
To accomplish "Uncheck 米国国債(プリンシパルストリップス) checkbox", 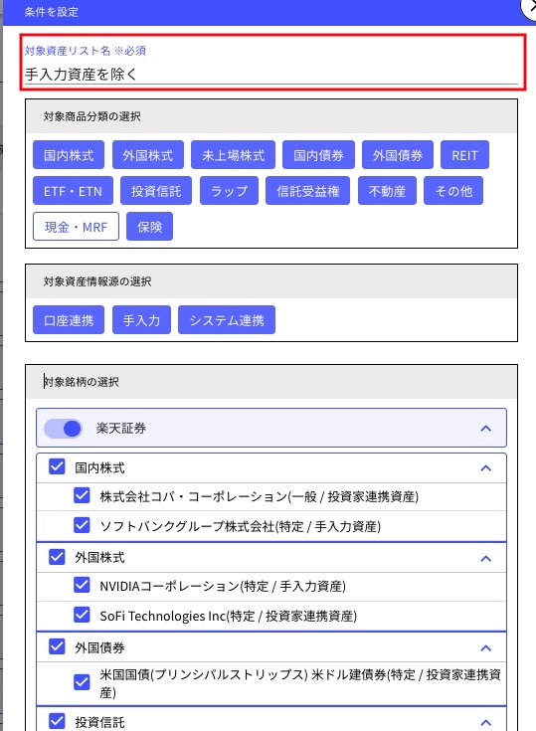I will [82, 682].
